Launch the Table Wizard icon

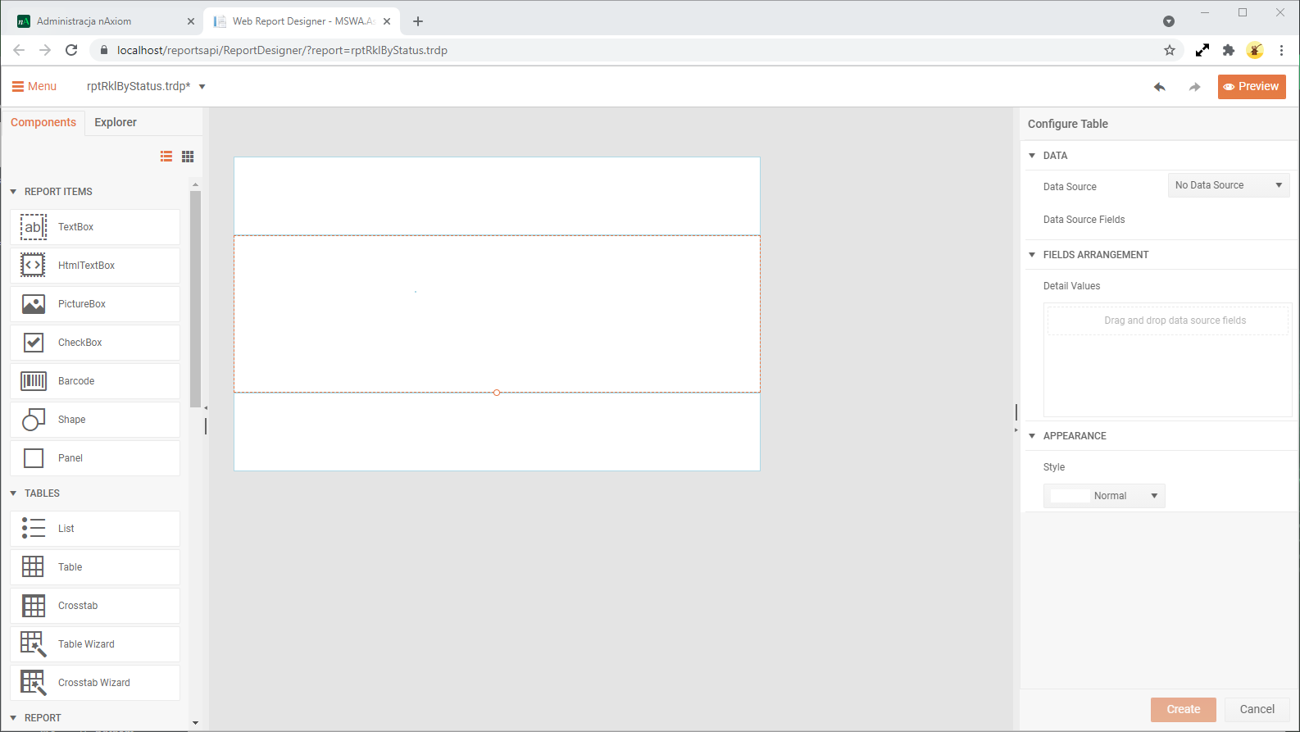point(34,644)
